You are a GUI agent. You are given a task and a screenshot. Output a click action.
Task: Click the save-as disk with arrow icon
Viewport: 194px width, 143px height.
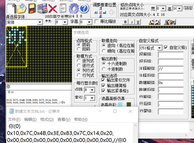[x=42, y=8]
